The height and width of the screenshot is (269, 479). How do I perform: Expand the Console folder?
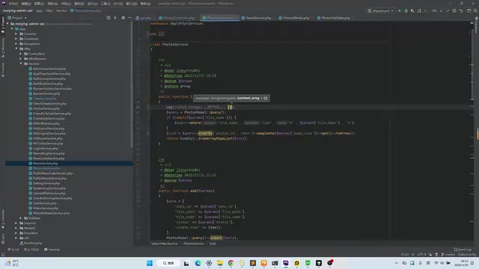pos(16,34)
